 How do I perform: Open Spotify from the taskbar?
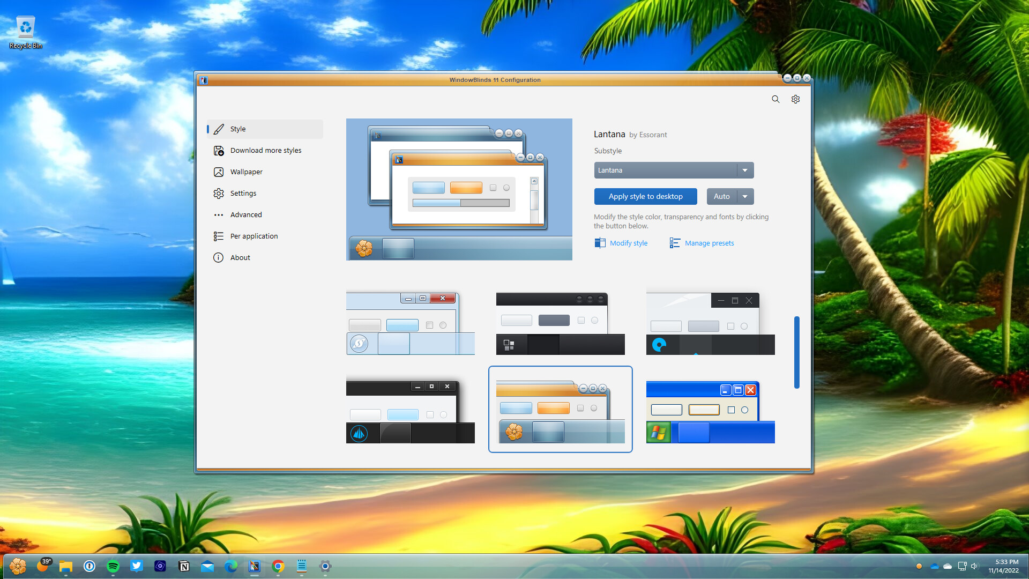pyautogui.click(x=113, y=566)
